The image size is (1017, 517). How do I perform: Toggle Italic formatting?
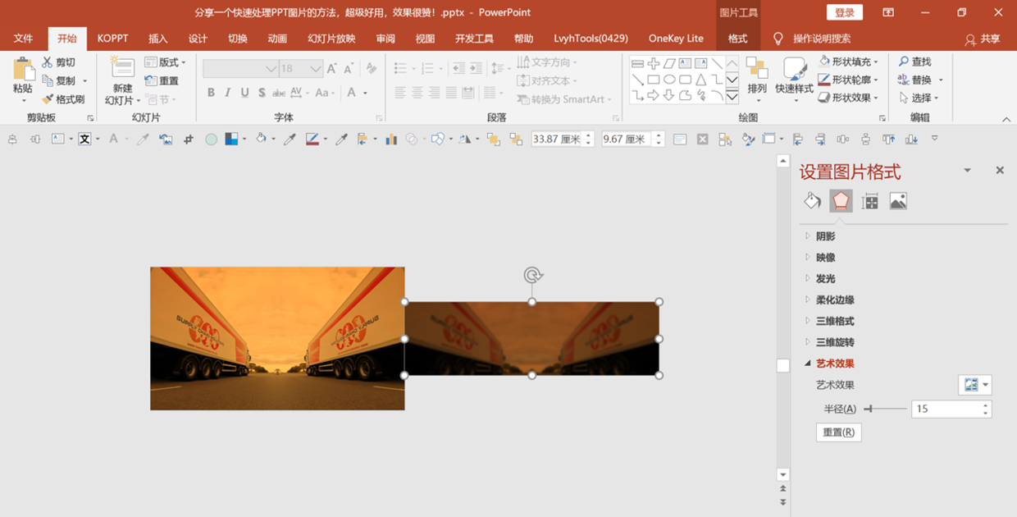click(x=227, y=93)
